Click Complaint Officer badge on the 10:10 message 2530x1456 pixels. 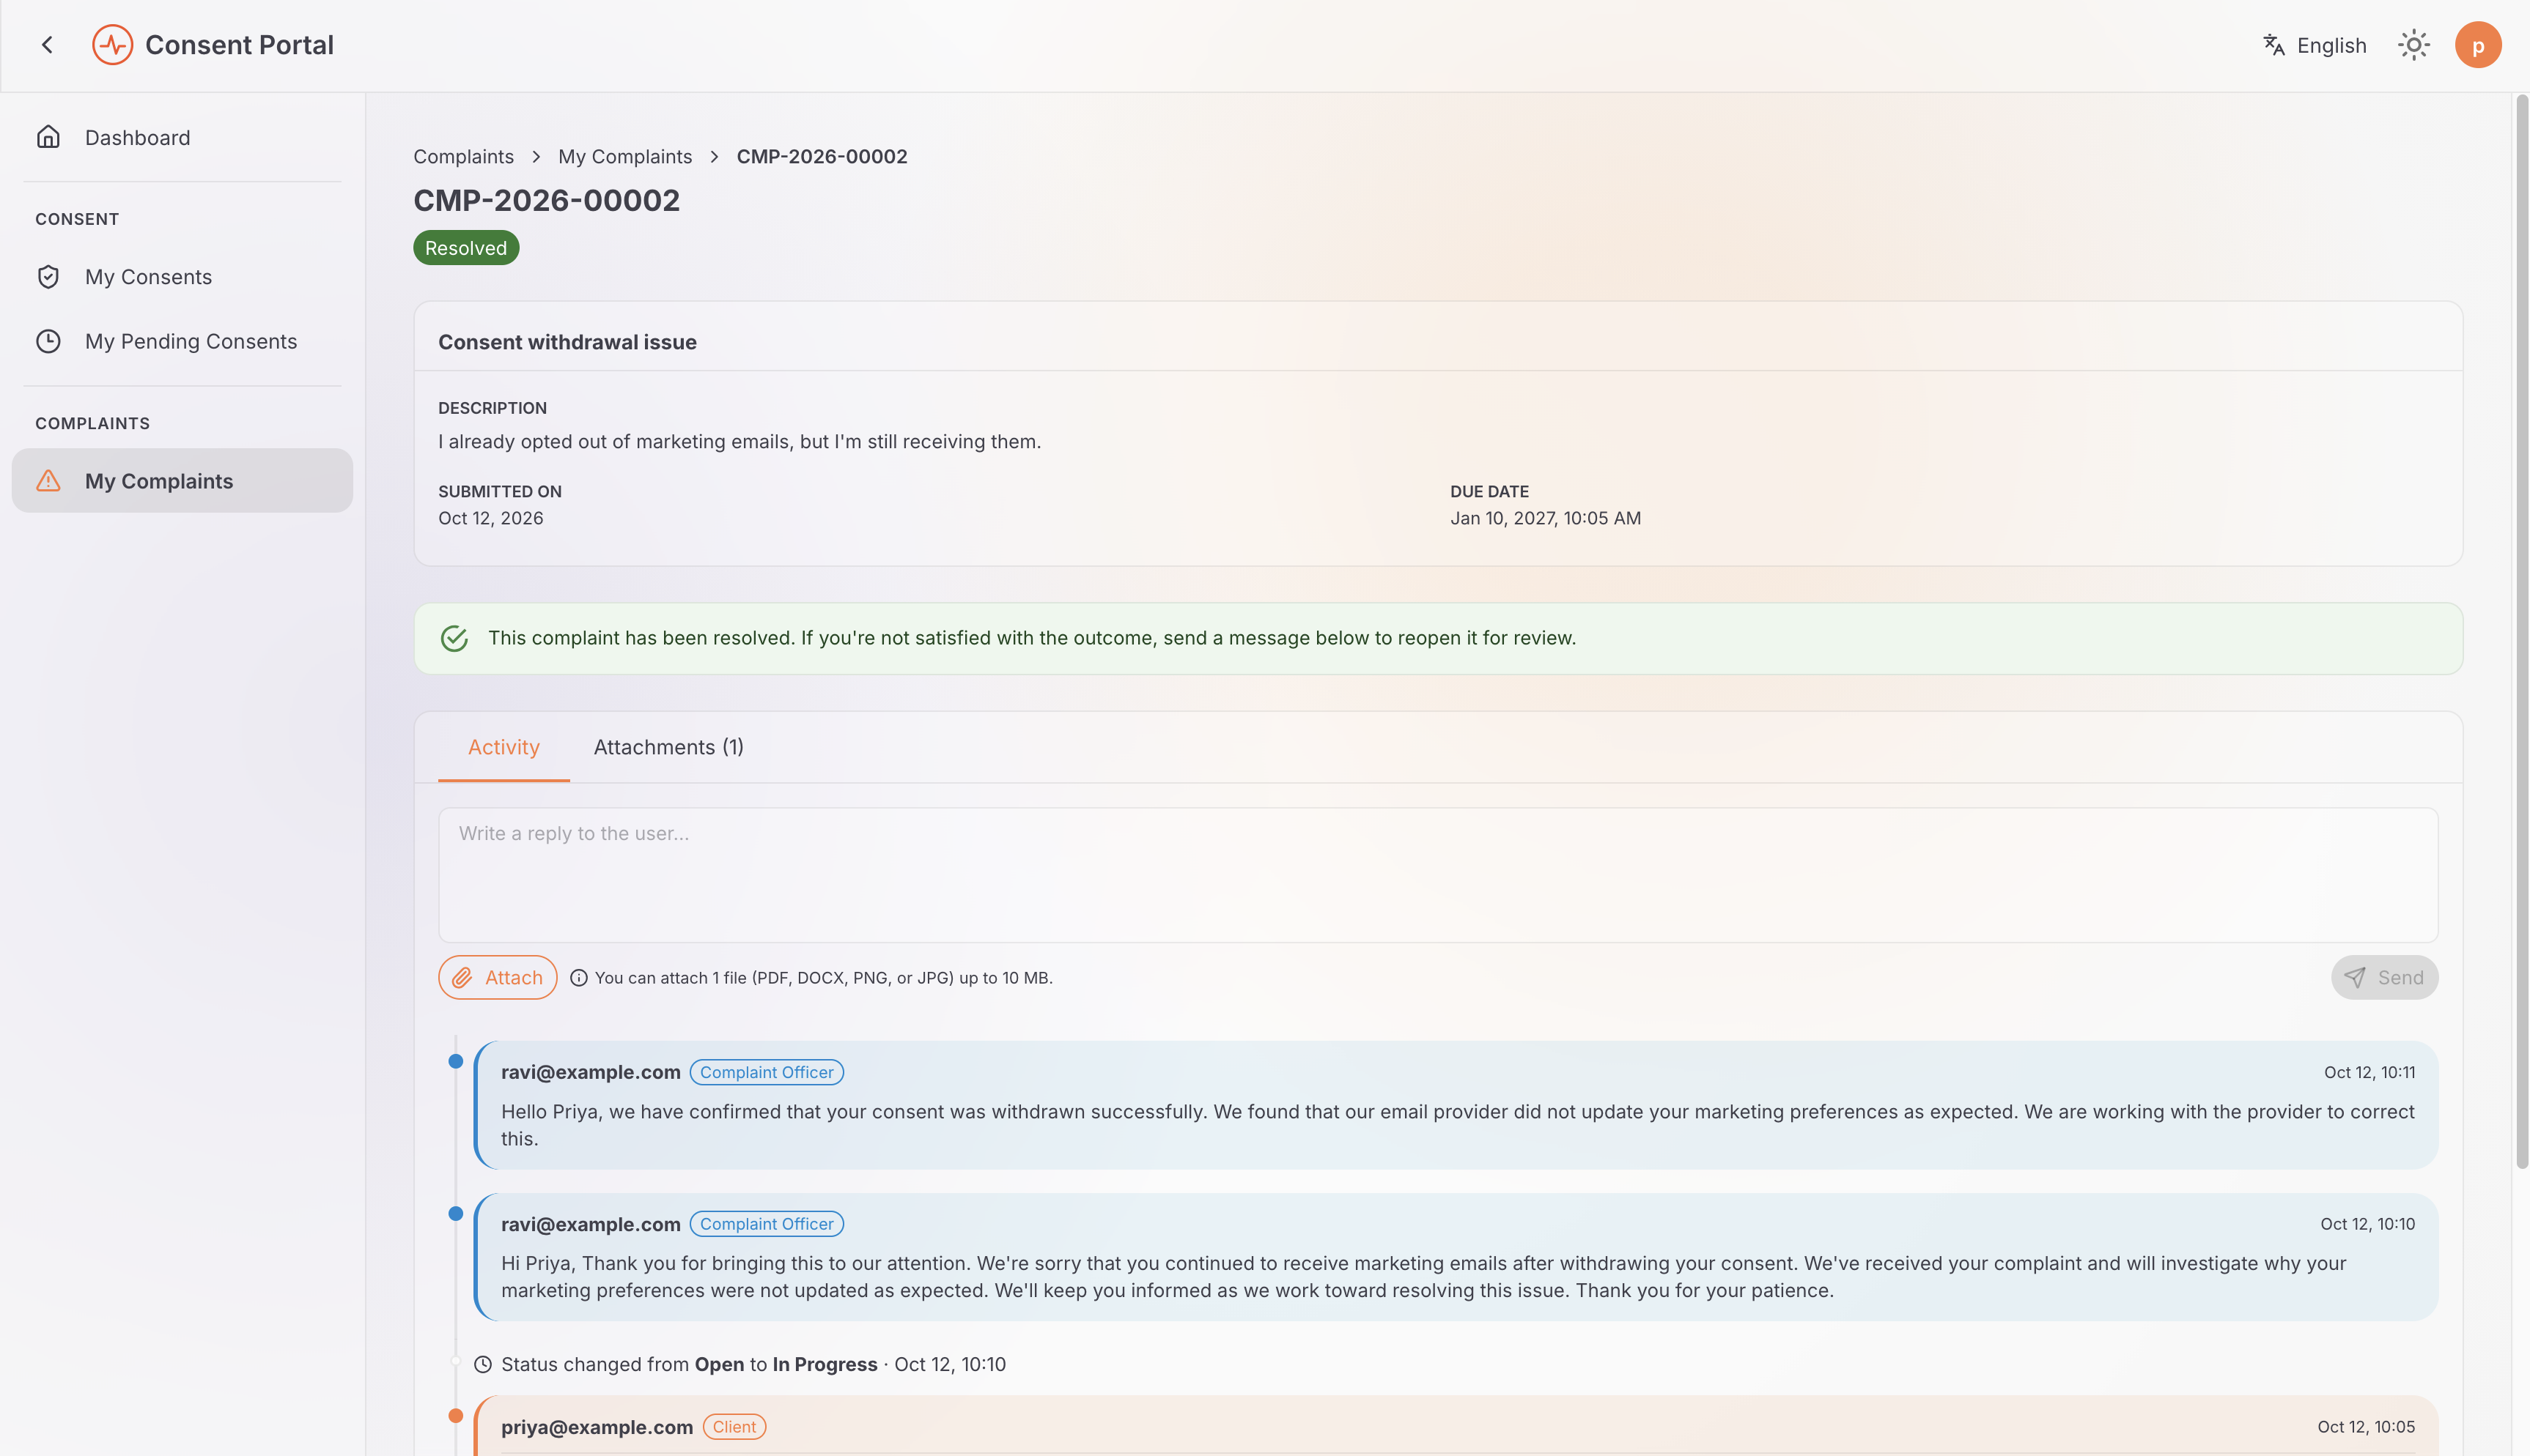click(767, 1224)
